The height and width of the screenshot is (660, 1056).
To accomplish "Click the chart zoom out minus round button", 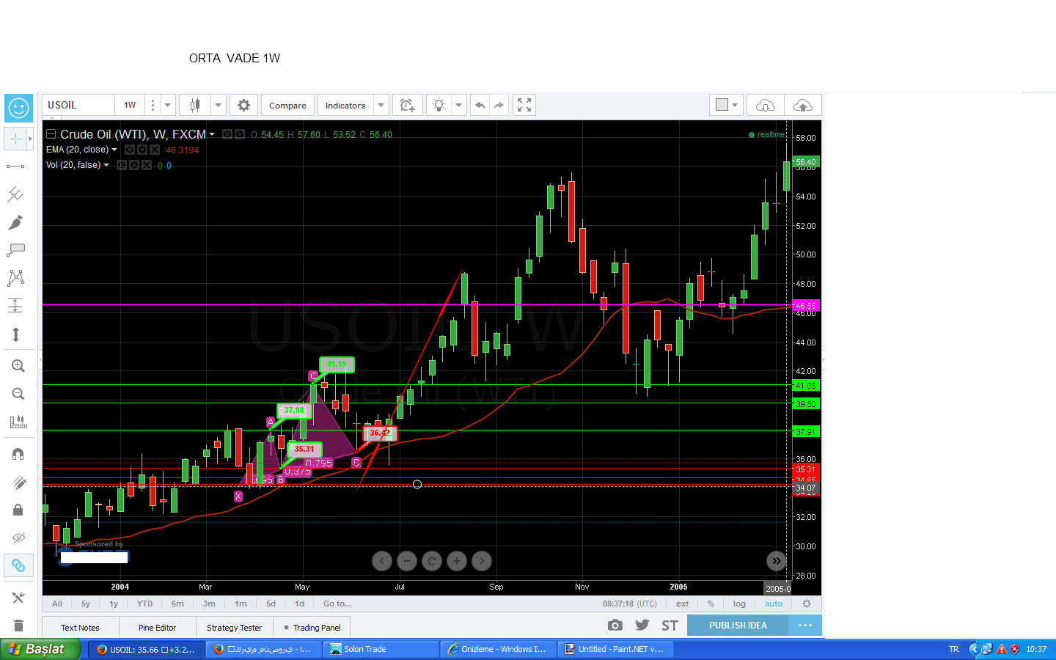I will click(407, 561).
